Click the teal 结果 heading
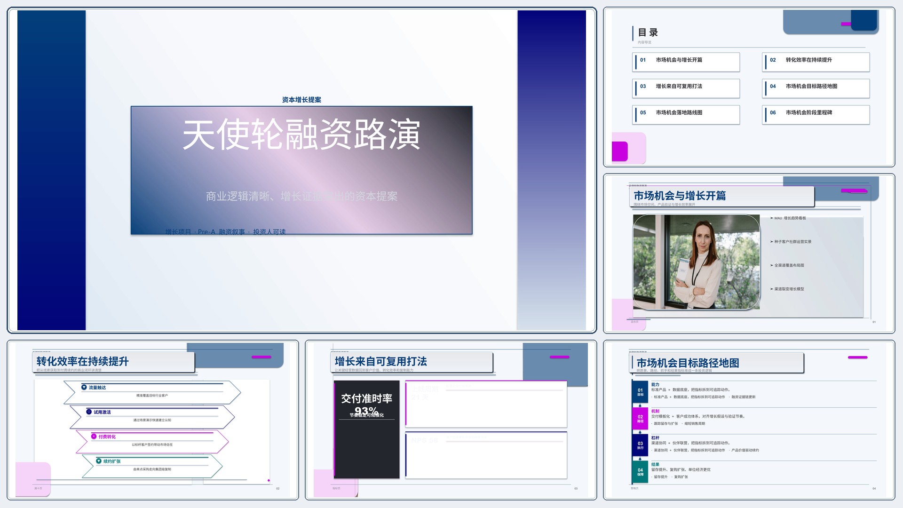Screen dimensions: 903x508 [655, 464]
